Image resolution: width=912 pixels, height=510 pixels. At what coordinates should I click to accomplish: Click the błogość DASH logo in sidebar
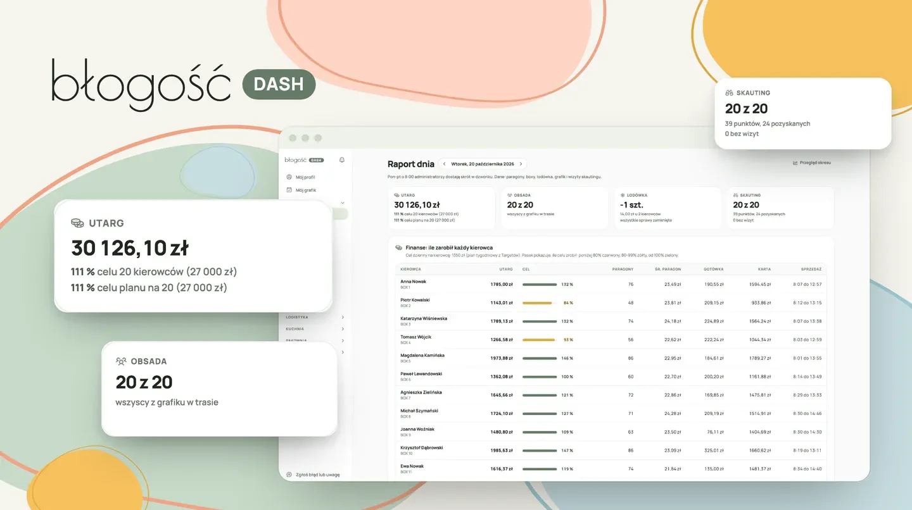click(x=304, y=160)
